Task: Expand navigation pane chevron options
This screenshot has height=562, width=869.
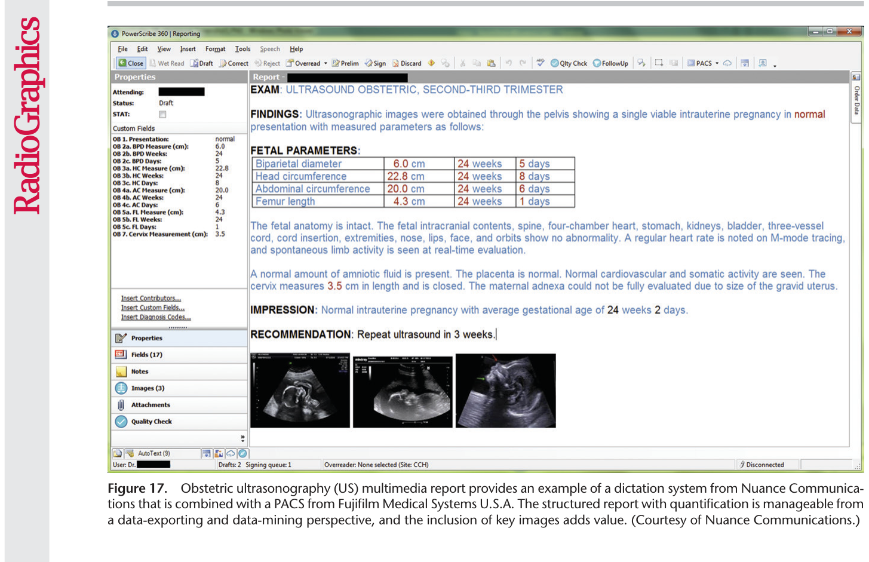Action: [x=242, y=438]
